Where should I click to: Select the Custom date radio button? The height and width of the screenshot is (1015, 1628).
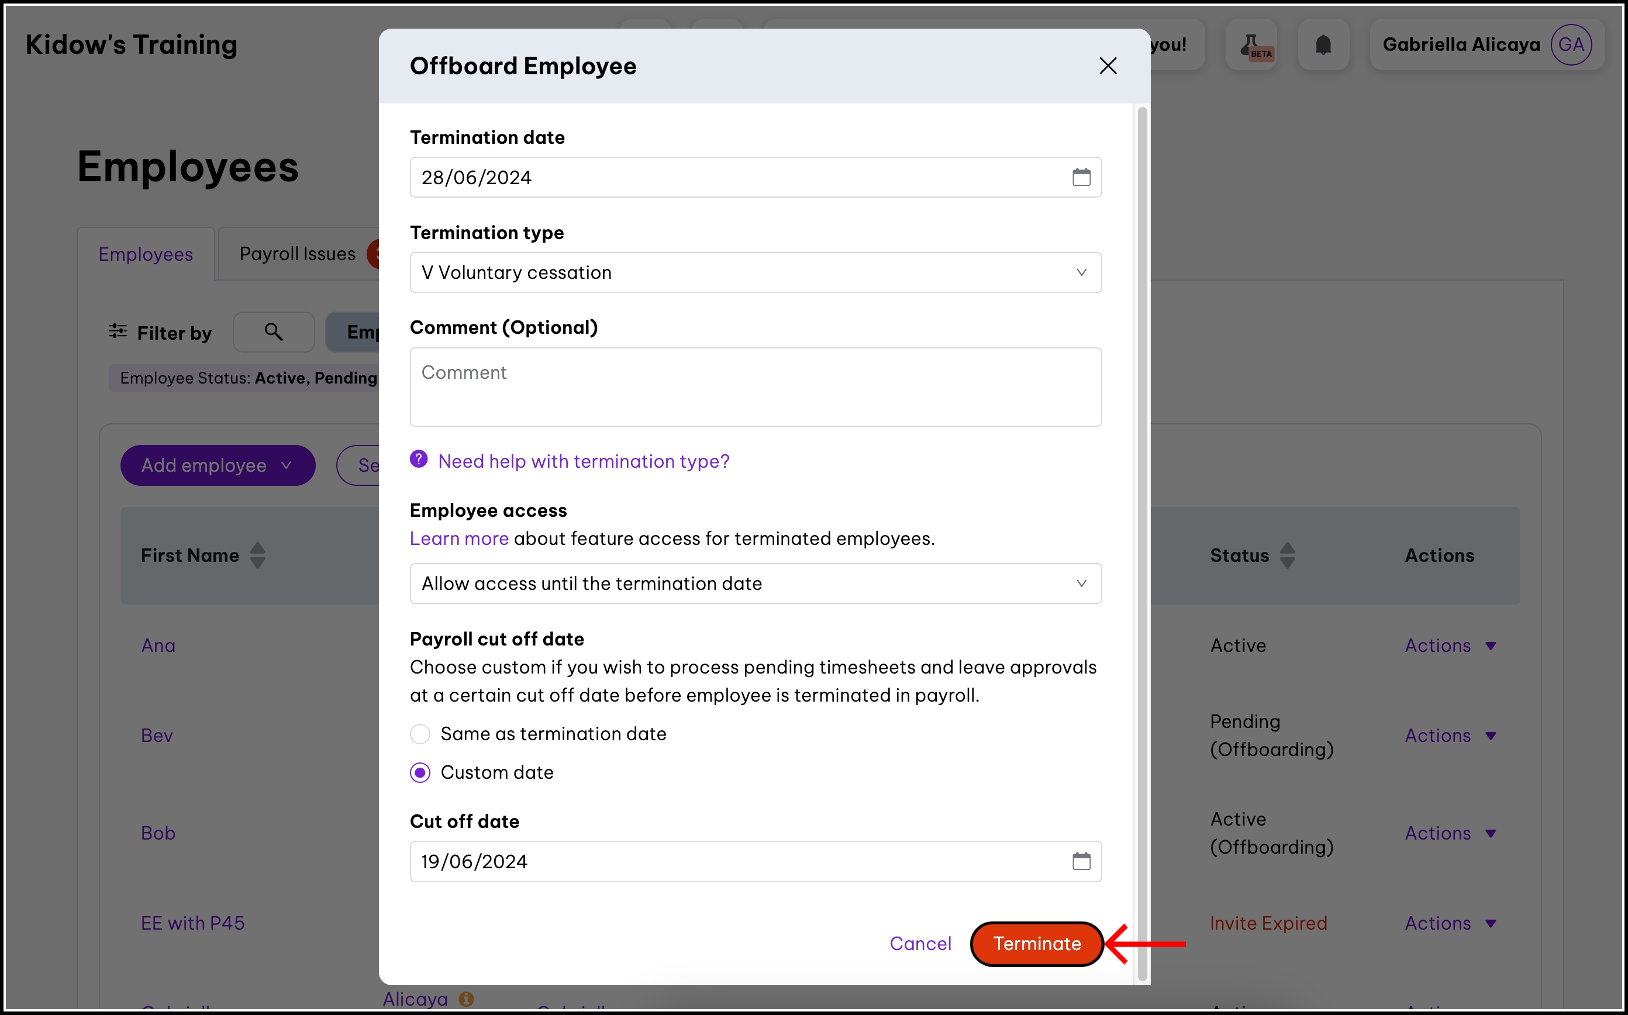(x=420, y=773)
